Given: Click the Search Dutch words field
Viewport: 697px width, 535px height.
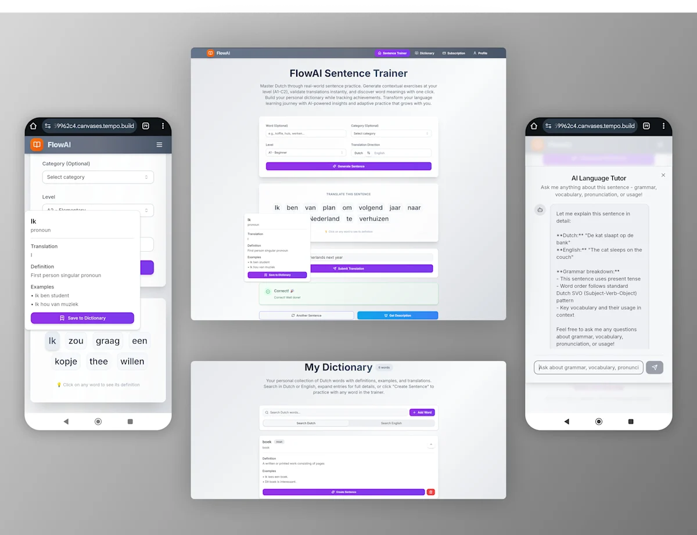Looking at the screenshot, I should point(335,413).
